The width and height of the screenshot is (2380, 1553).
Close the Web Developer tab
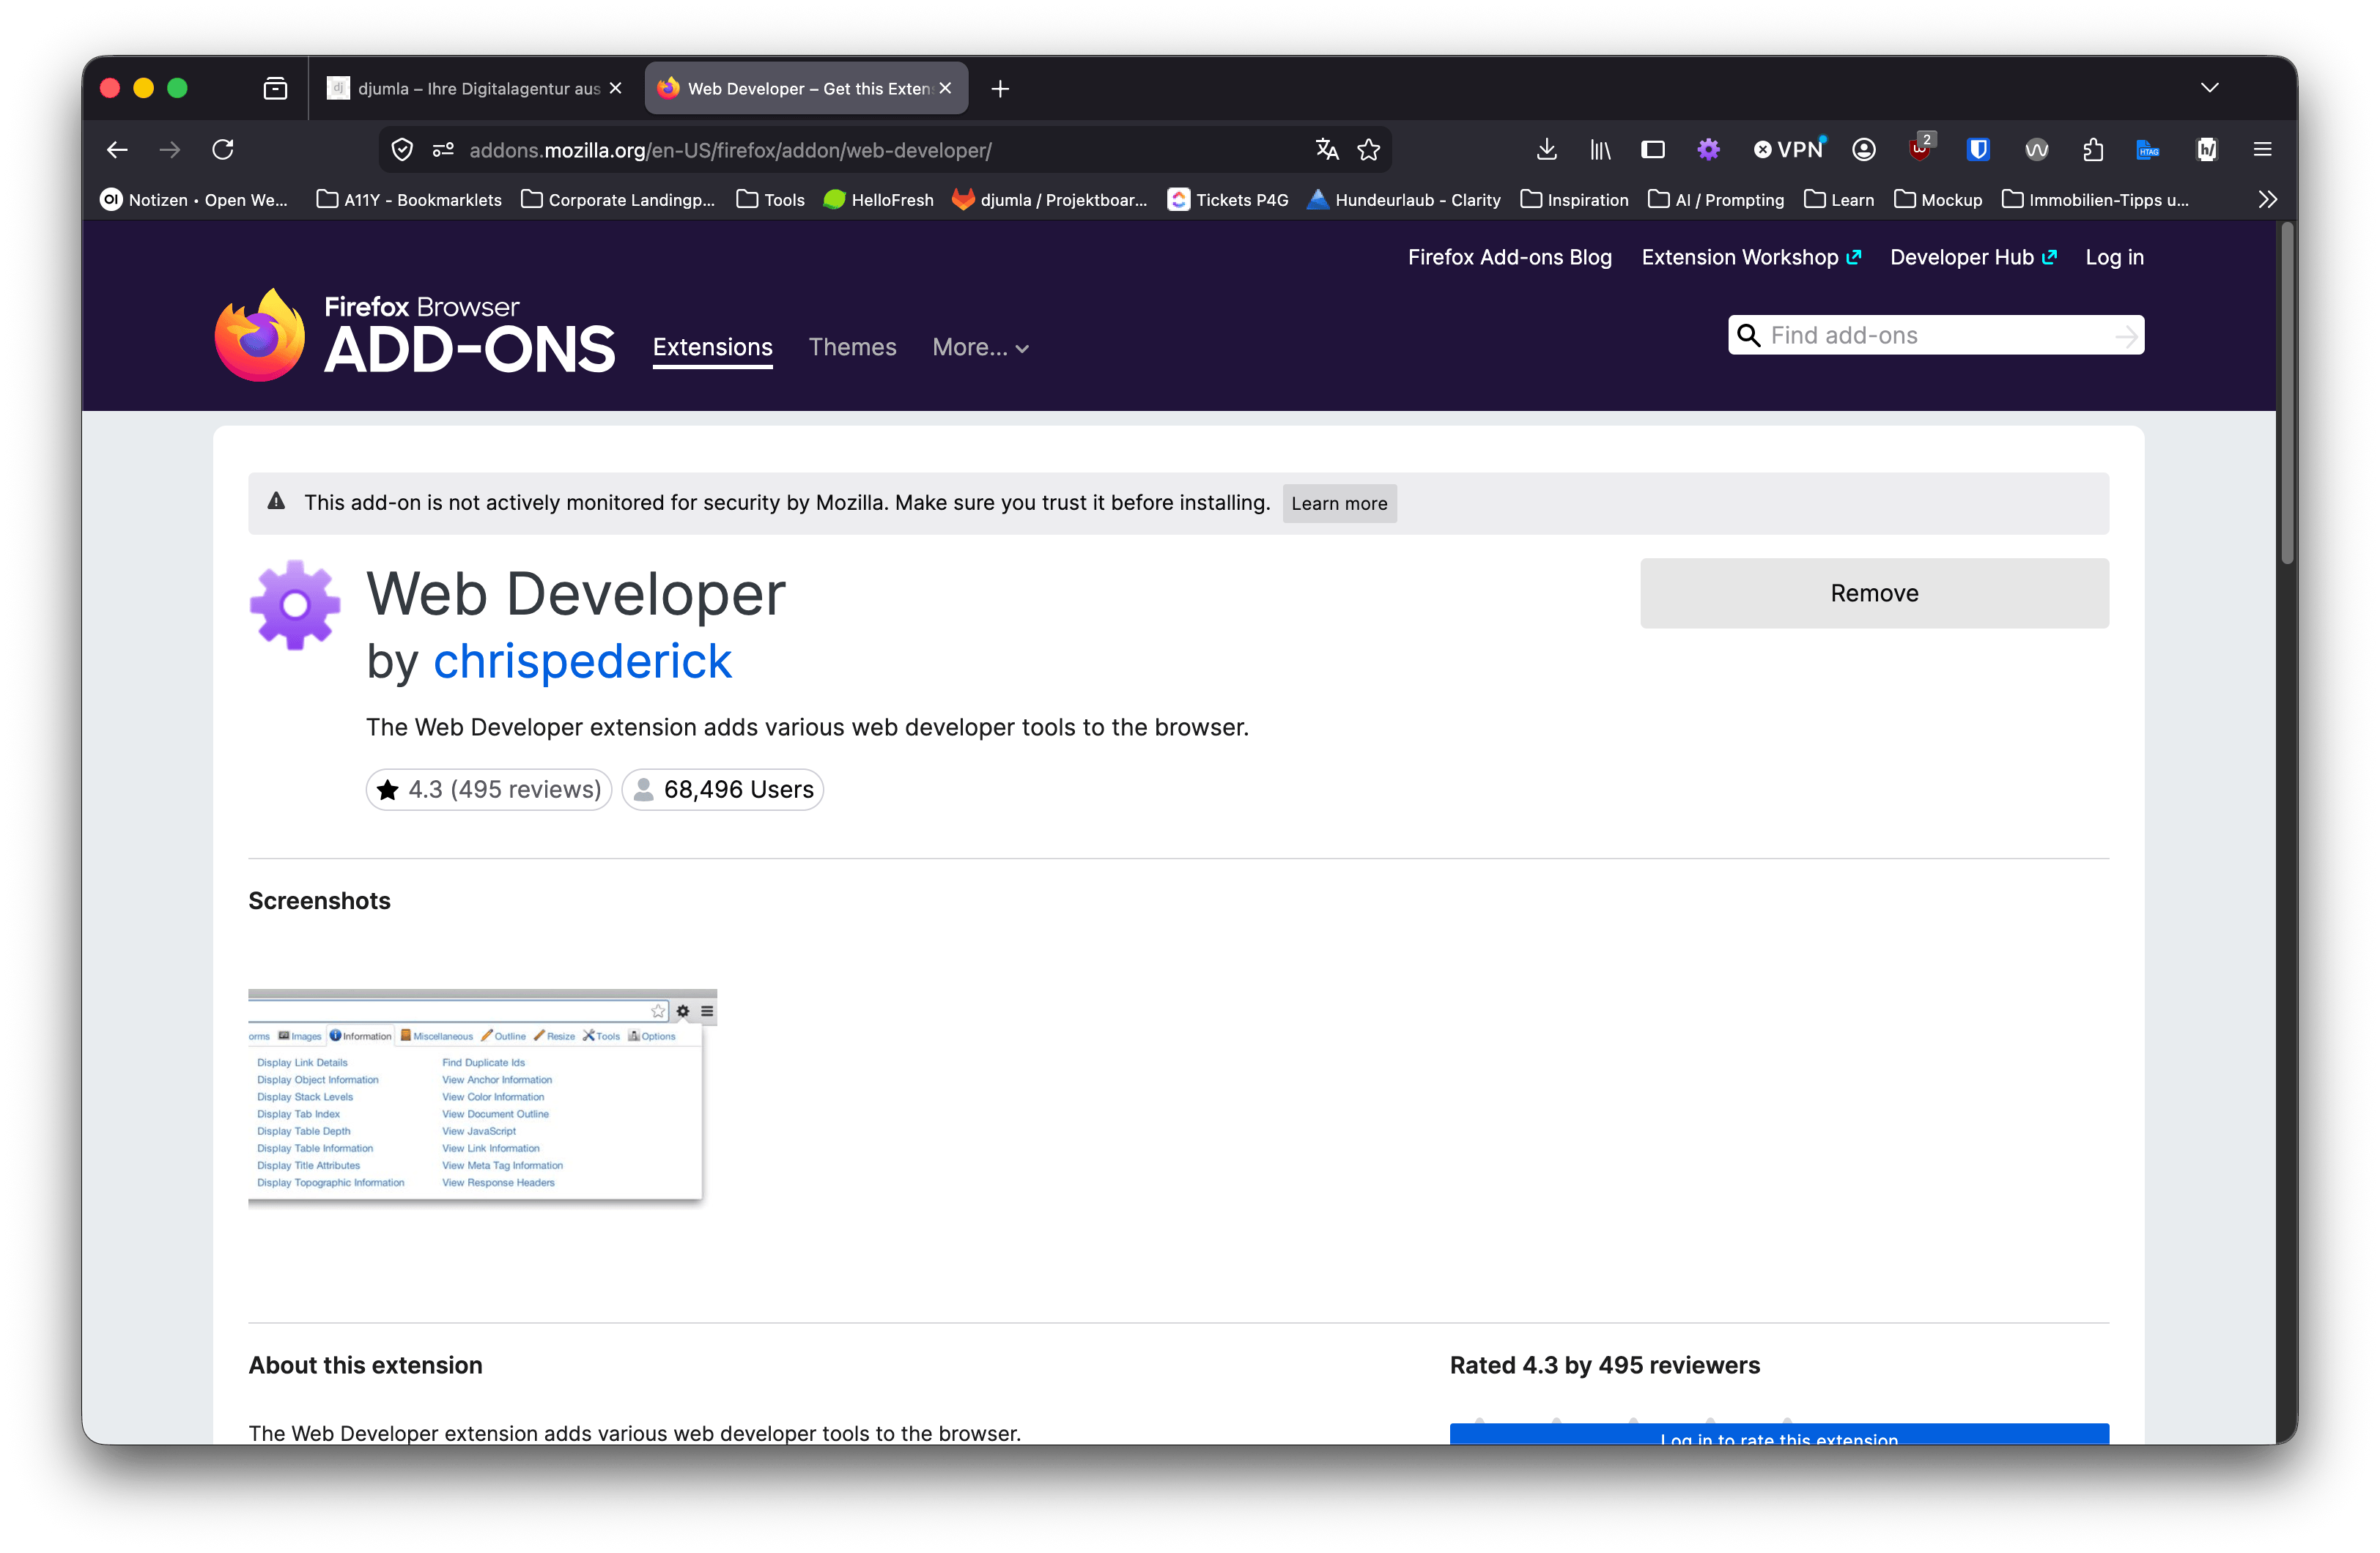pos(945,88)
